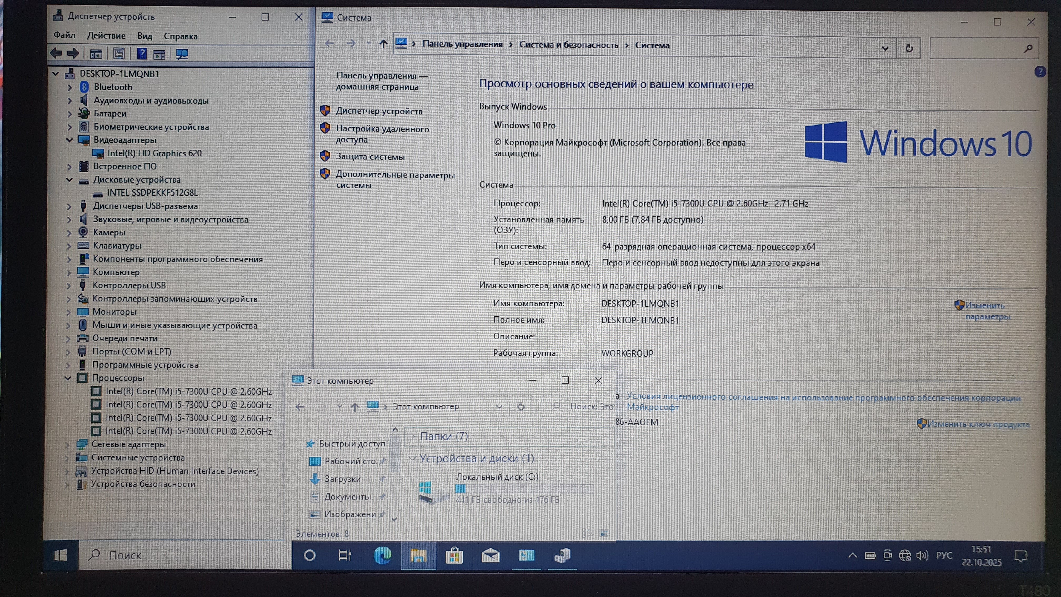Screen dimensions: 1061x597
Task: Click the Device Manager help question-mark icon
Action: (x=142, y=53)
